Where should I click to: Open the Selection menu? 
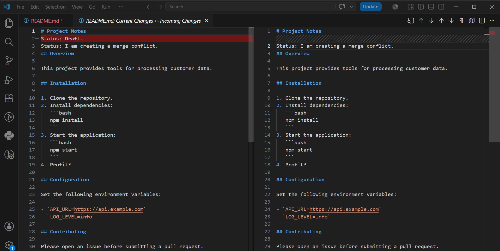pos(55,7)
